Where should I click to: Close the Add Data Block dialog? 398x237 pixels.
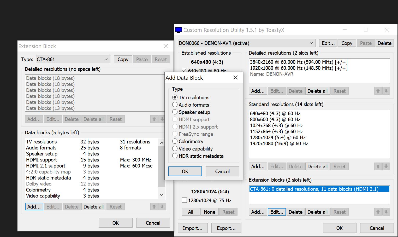click(235, 78)
